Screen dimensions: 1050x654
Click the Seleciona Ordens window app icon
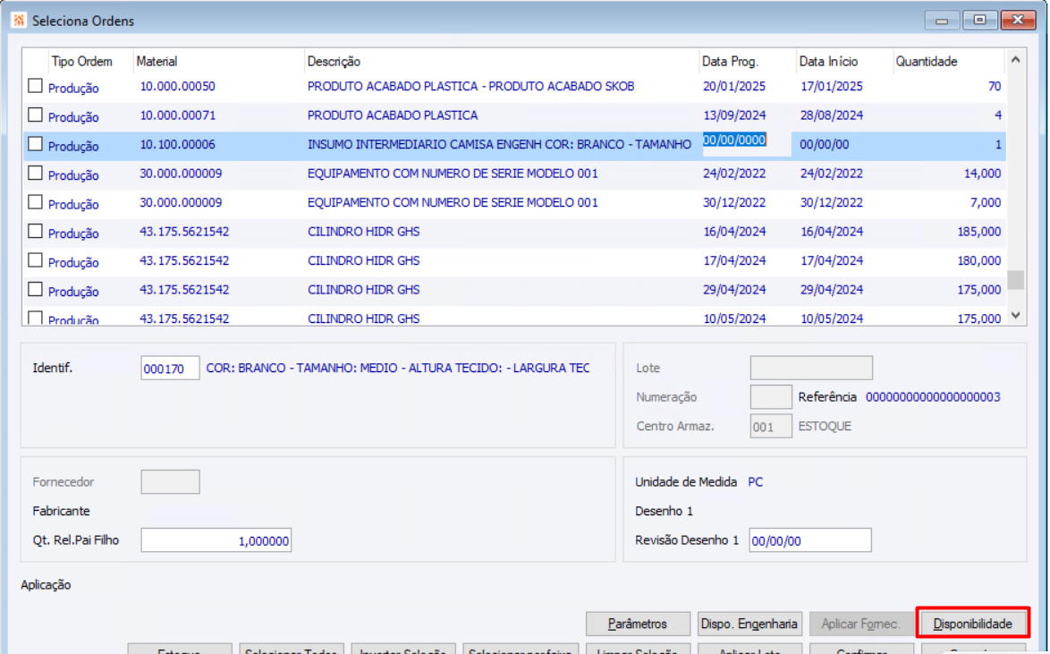[x=18, y=21]
